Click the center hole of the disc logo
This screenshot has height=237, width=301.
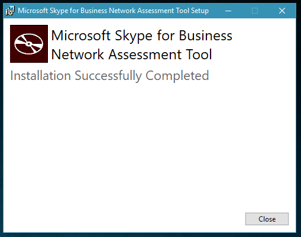tap(29, 44)
